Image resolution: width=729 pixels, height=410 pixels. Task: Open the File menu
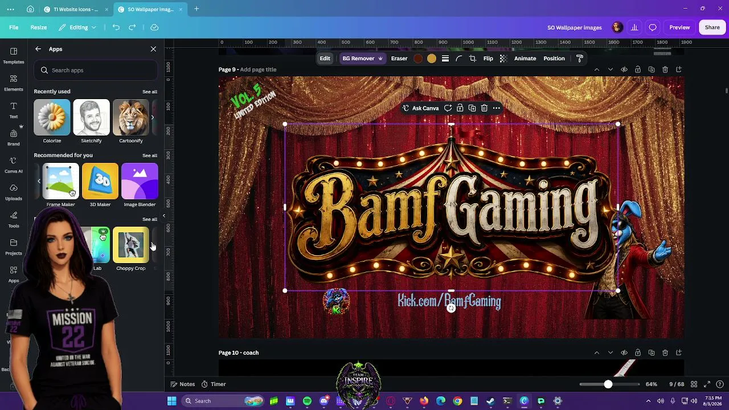coord(14,27)
